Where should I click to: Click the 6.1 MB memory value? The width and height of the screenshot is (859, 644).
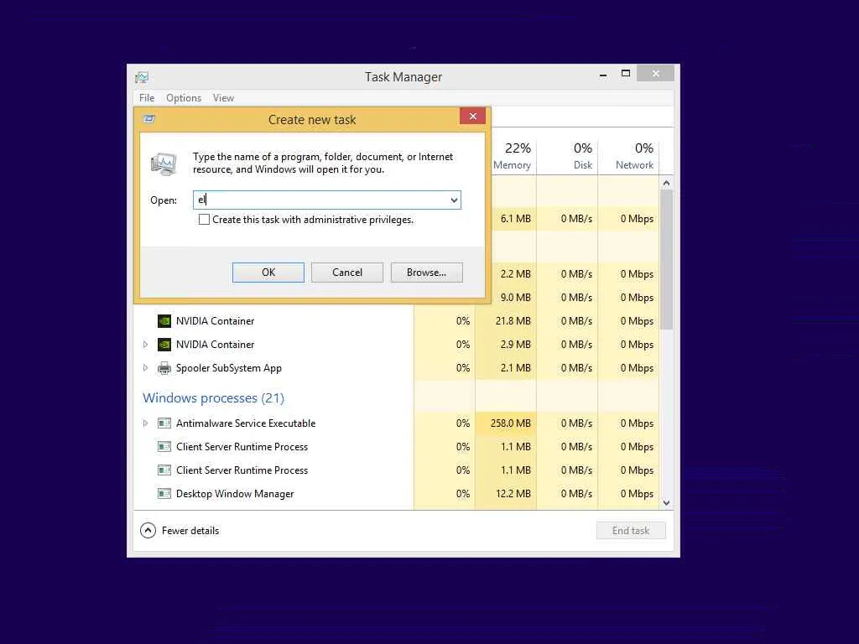coord(516,219)
